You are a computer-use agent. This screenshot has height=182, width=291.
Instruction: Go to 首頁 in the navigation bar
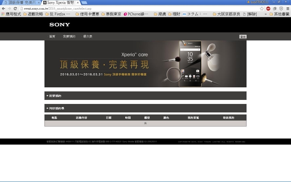(52, 36)
